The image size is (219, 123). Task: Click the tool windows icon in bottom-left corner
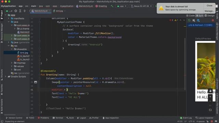(x=2, y=122)
